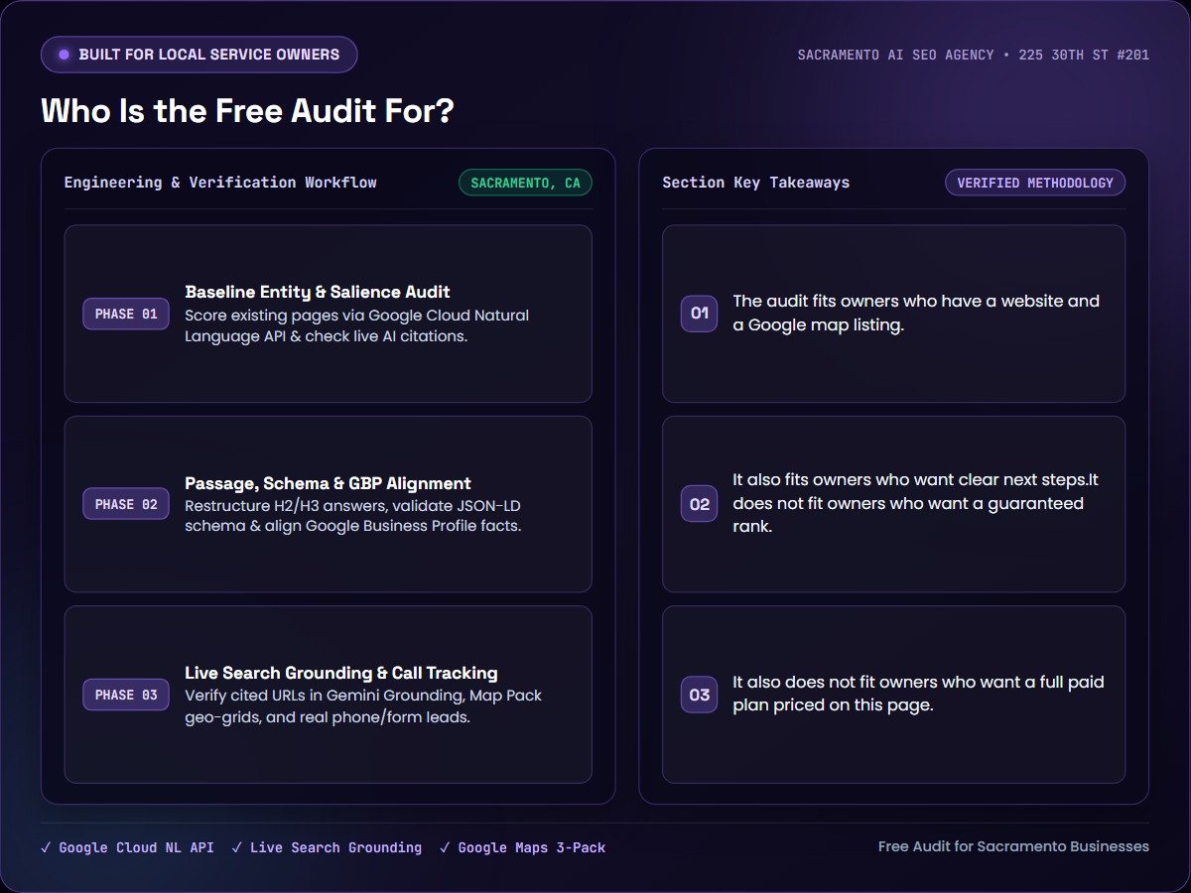Click the Live Search Grounding & Call Tracking title
The width and height of the screenshot is (1191, 893).
click(341, 673)
